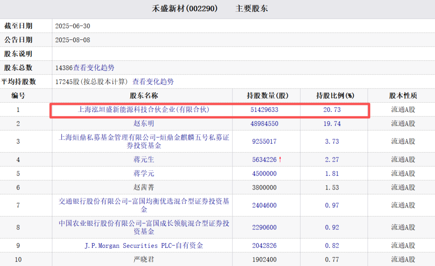Click J.P.Morgan Securities PLC-自有资金 link

click(143, 245)
